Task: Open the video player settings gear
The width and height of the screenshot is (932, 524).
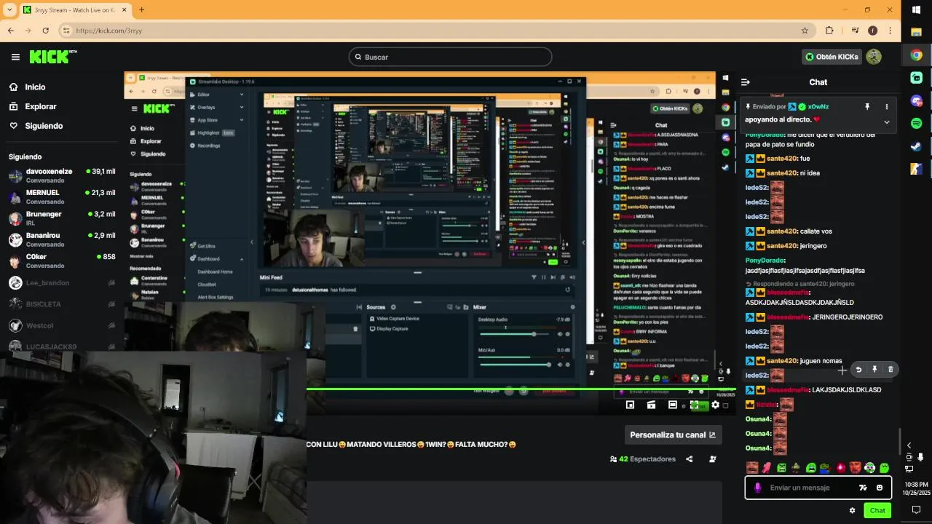Action: [x=715, y=405]
